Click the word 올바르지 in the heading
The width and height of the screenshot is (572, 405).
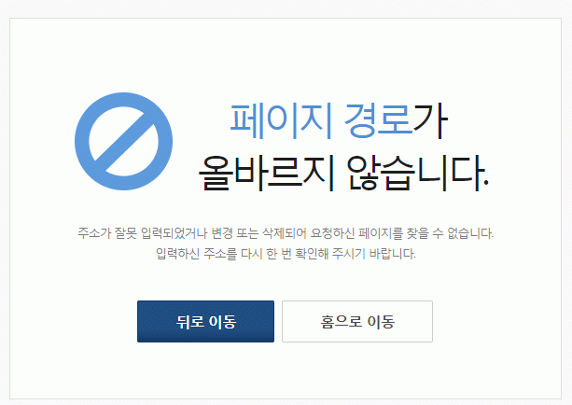[266, 174]
